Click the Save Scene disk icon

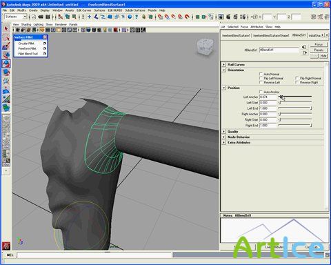click(48, 17)
